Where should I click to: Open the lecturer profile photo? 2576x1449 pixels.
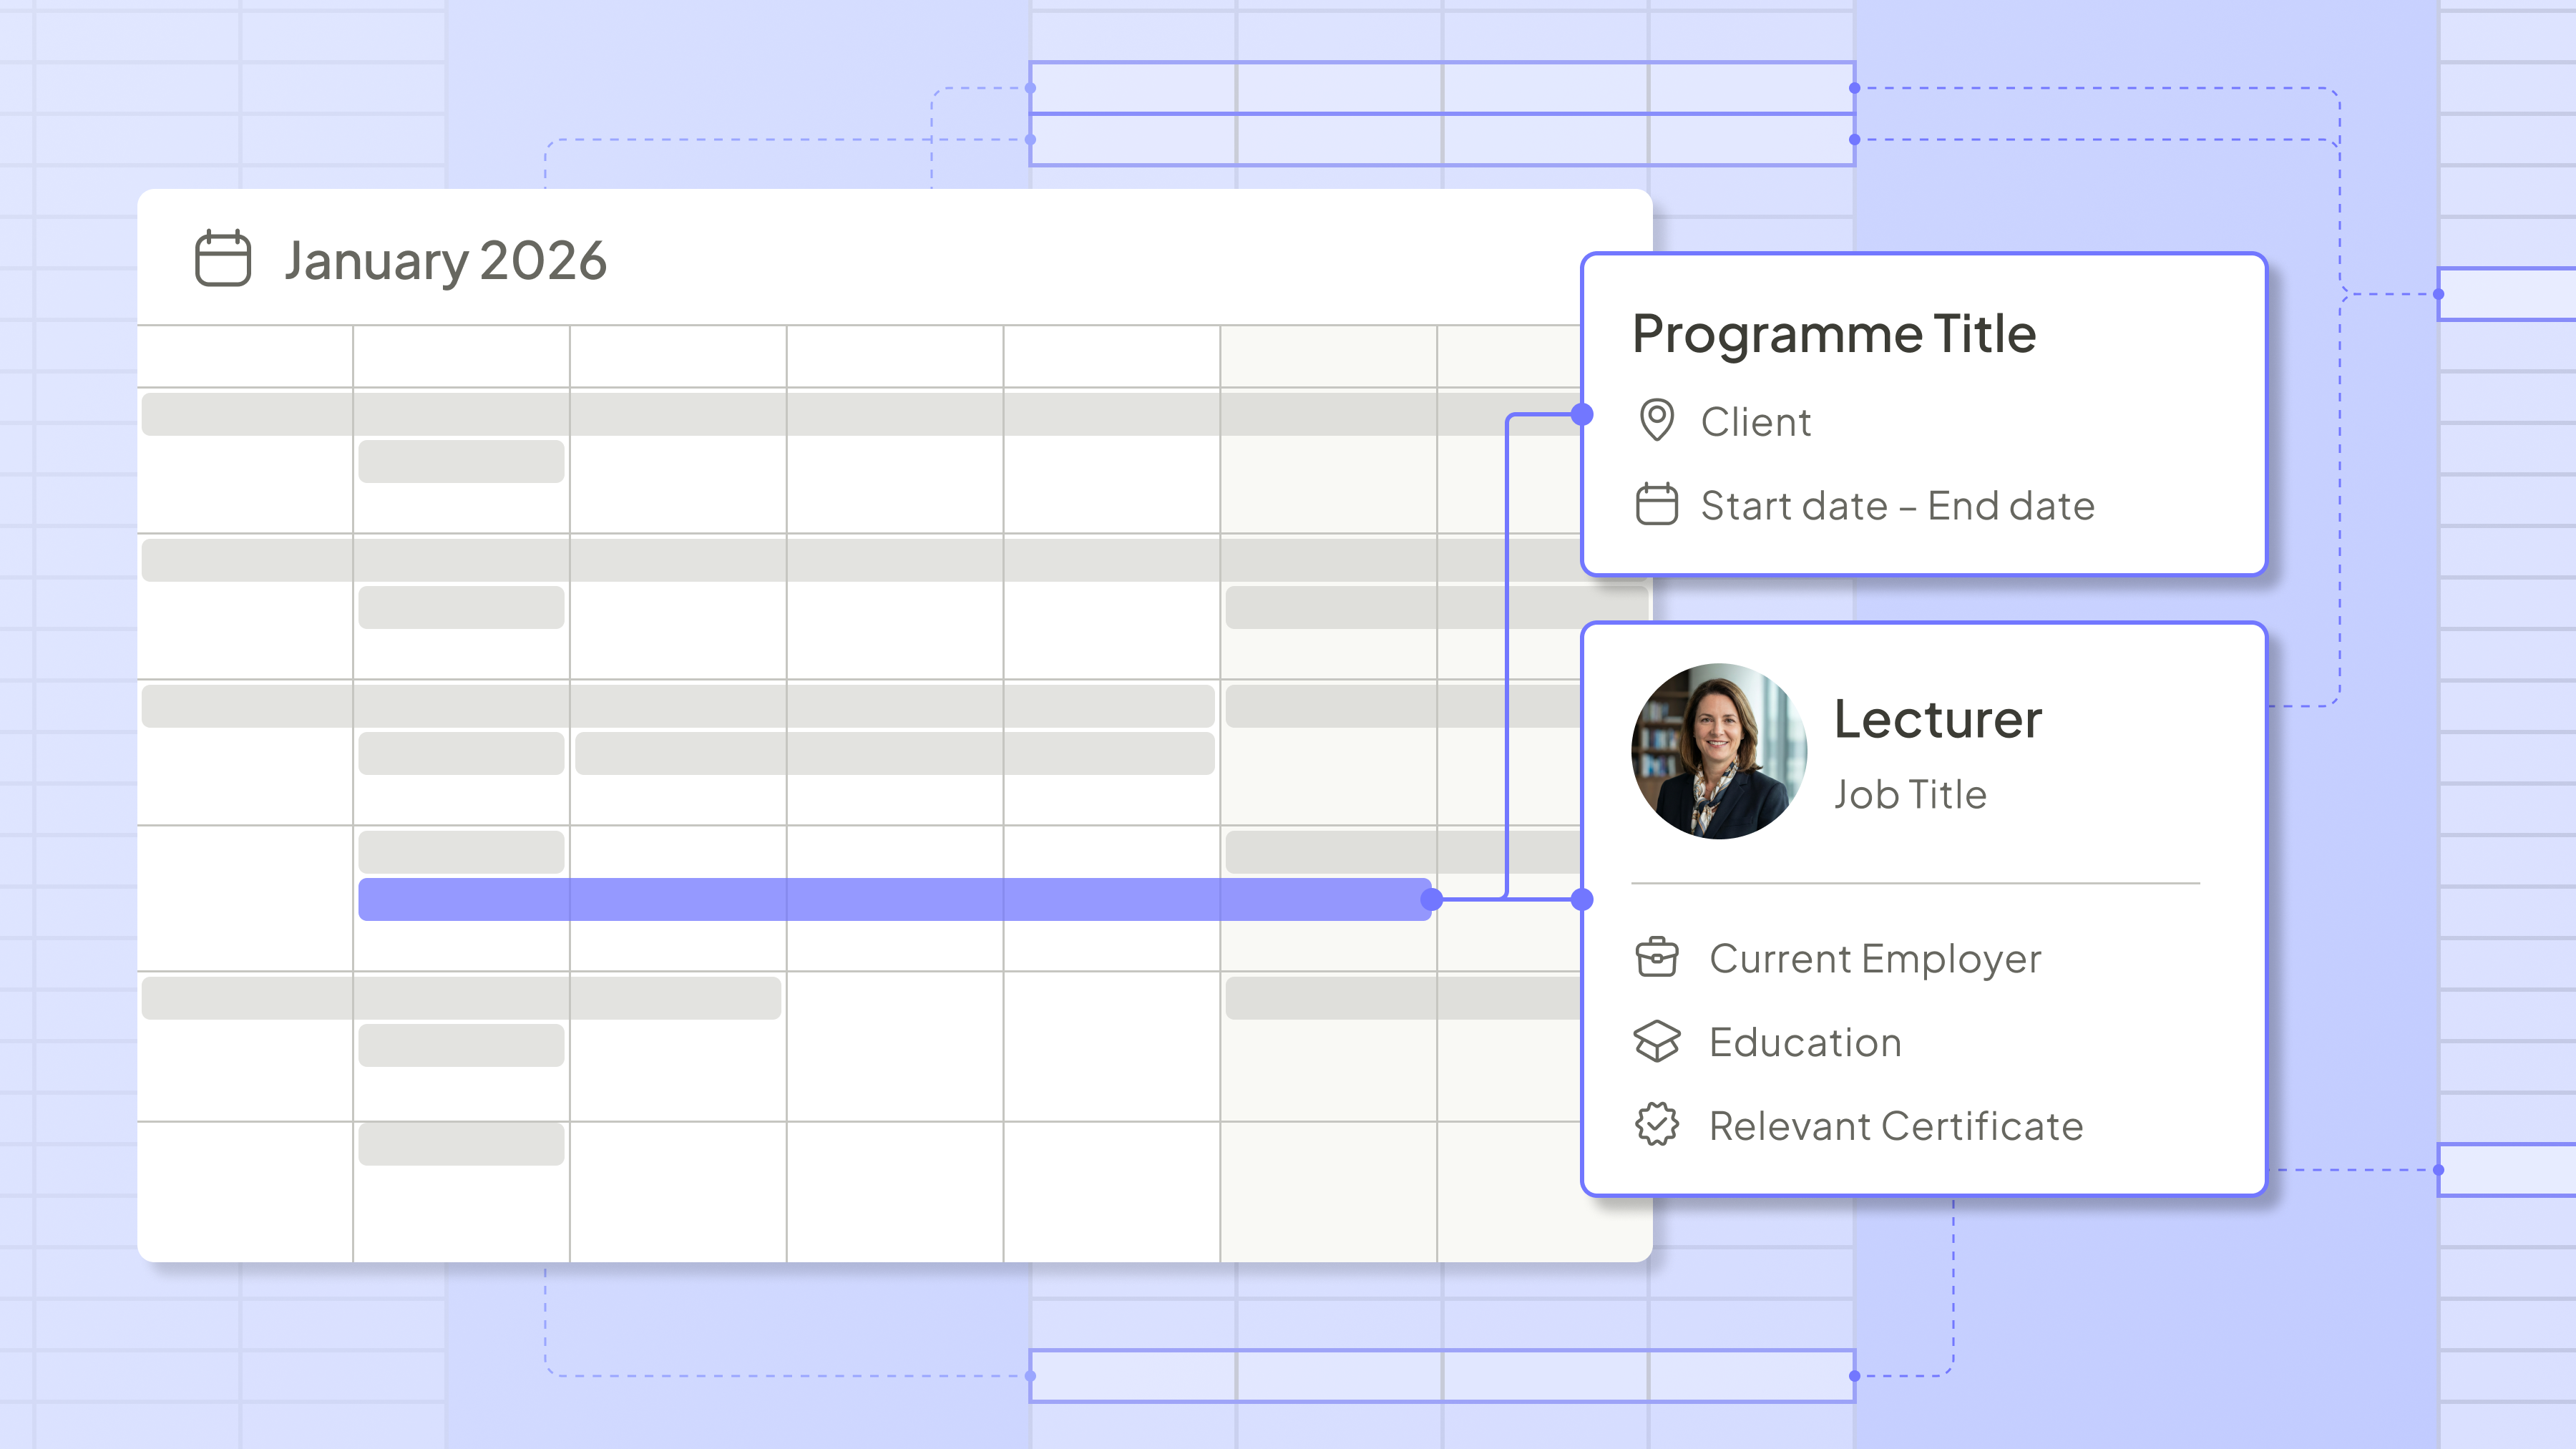pyautogui.click(x=1718, y=751)
